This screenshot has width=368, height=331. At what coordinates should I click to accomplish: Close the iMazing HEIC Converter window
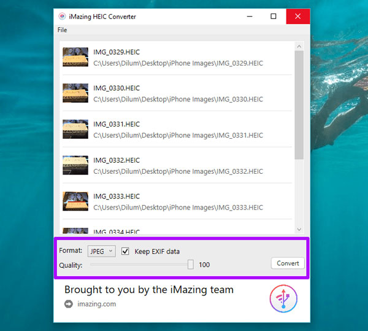[298, 17]
